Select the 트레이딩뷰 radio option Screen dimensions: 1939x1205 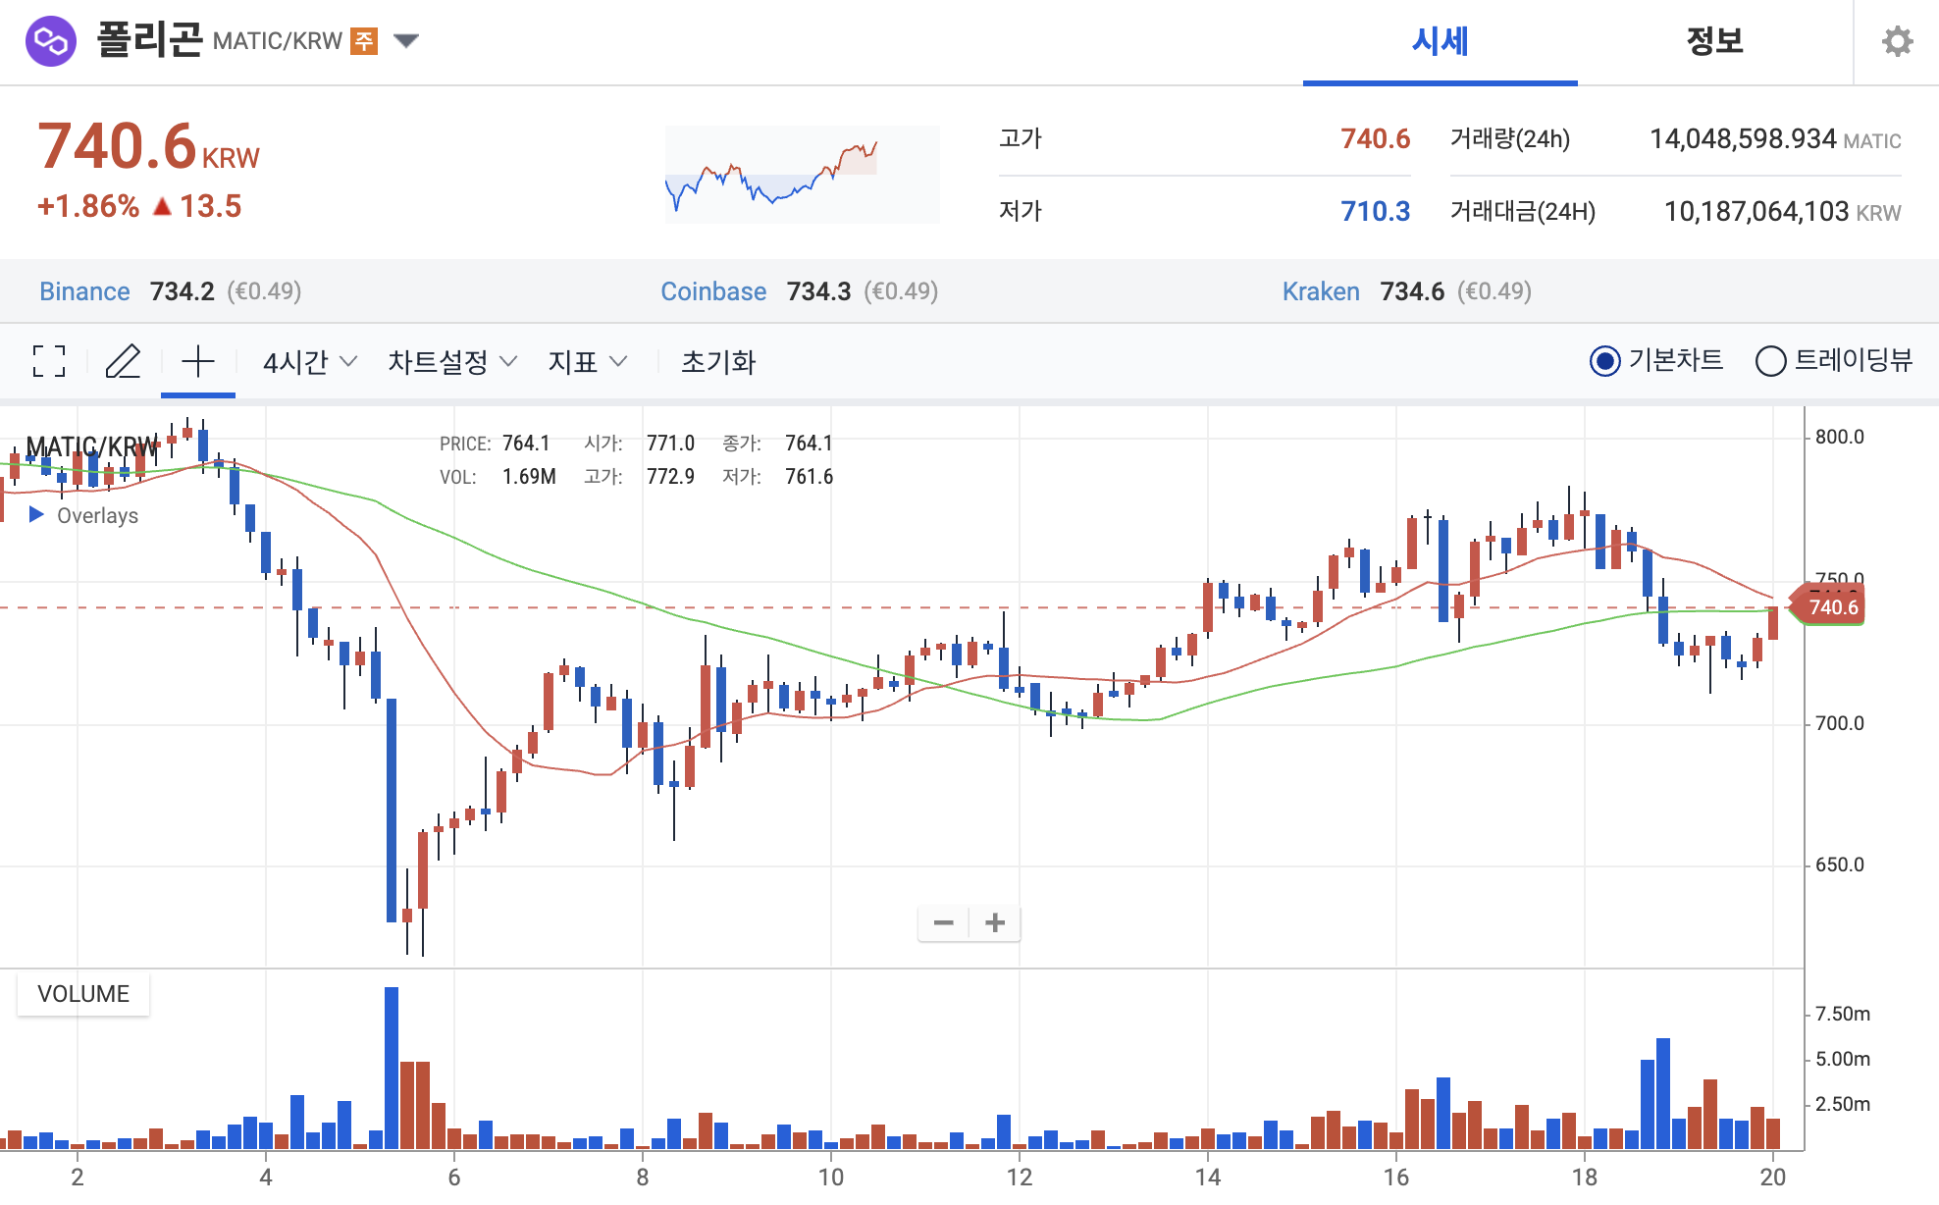[1770, 361]
